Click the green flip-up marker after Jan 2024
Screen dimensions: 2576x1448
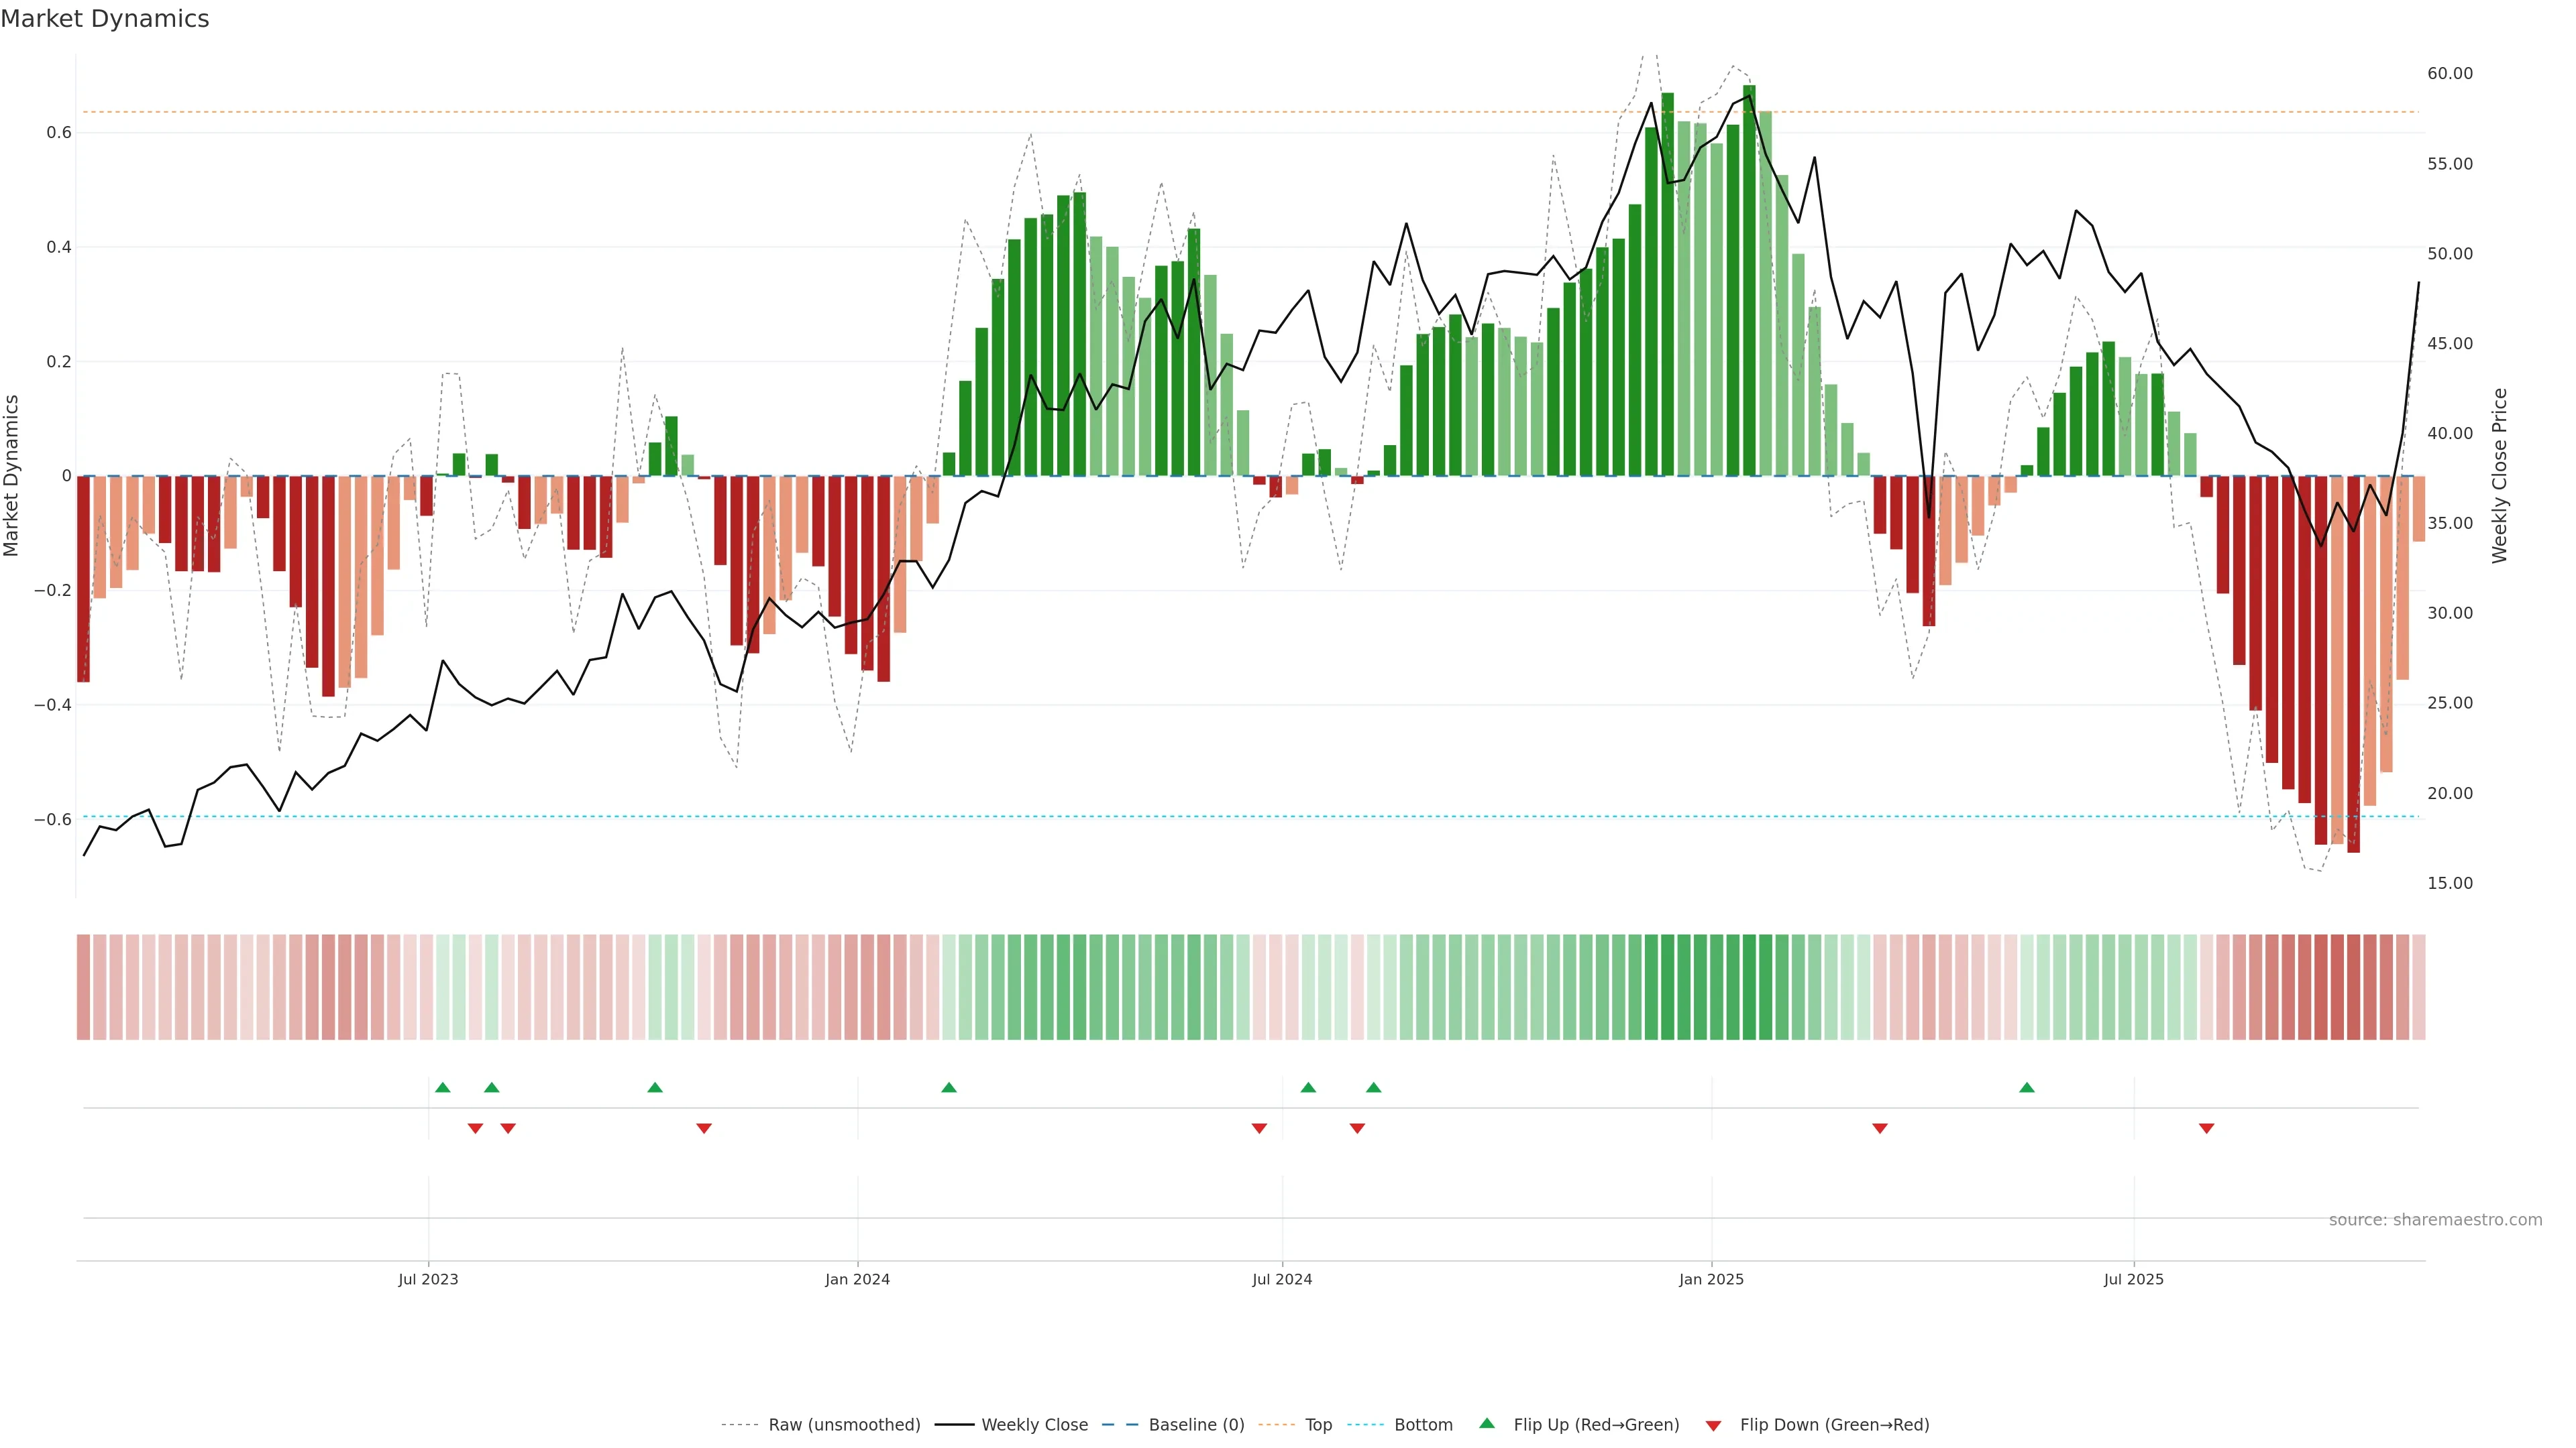(949, 1087)
